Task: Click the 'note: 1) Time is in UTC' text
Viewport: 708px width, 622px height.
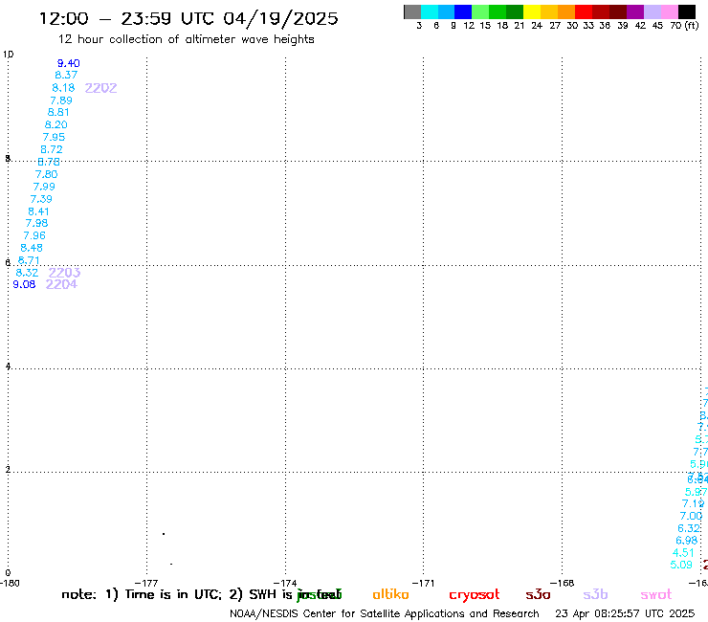Action: point(142,594)
